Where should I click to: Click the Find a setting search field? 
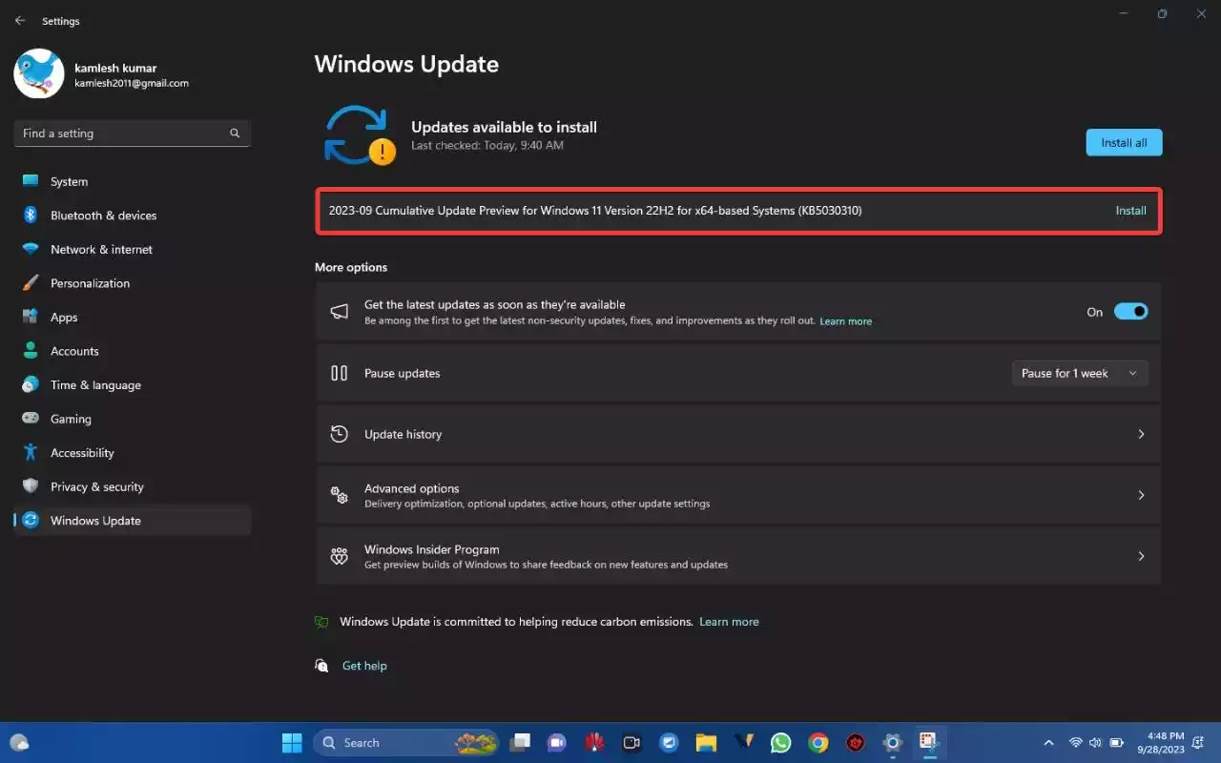tap(122, 134)
